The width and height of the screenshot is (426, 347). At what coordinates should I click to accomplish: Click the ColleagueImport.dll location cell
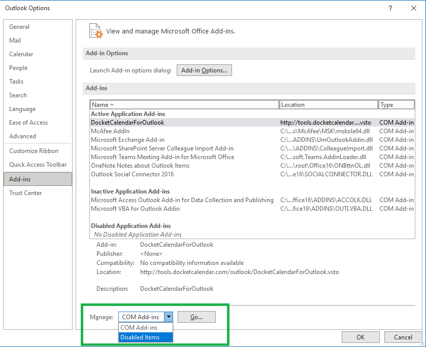(x=326, y=148)
